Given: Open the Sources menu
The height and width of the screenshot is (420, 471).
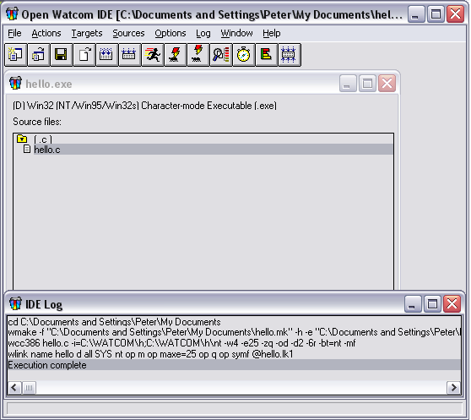Looking at the screenshot, I should tap(128, 33).
